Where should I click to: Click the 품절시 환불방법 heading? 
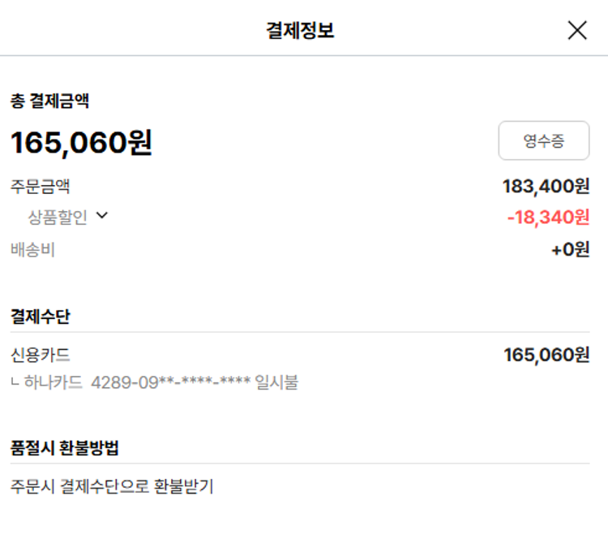pos(65,448)
